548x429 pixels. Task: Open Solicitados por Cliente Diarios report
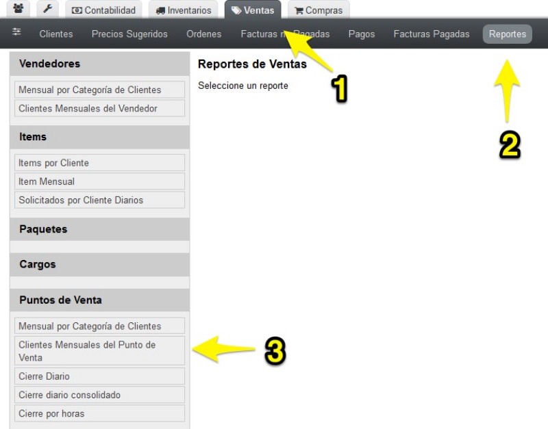point(99,200)
